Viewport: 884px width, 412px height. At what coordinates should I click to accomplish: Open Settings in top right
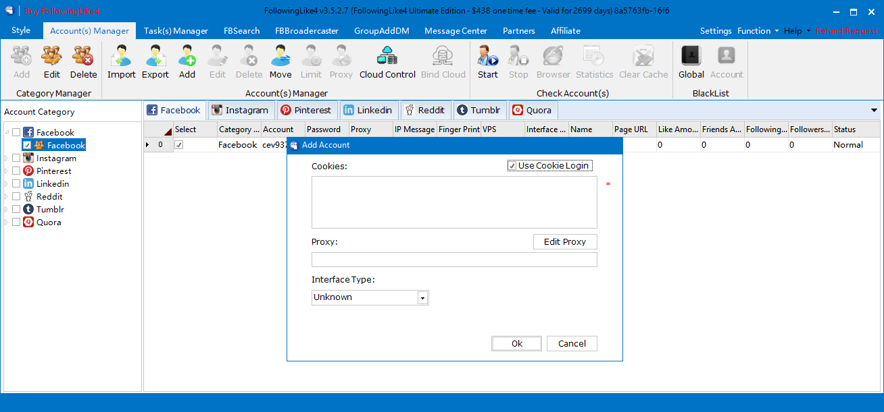(x=716, y=31)
